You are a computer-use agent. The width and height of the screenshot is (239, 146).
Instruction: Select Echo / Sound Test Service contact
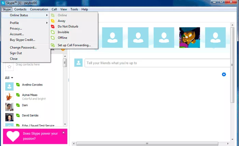click(x=33, y=125)
